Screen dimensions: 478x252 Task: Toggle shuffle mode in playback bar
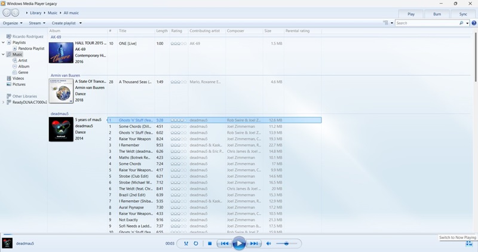pos(186,244)
